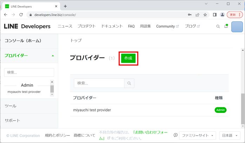Click the green 作成 button

tap(128, 58)
